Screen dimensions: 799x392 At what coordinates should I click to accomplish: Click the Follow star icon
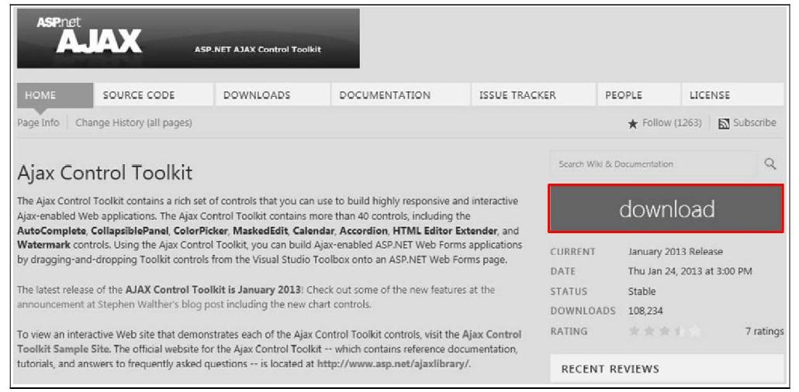(x=632, y=124)
